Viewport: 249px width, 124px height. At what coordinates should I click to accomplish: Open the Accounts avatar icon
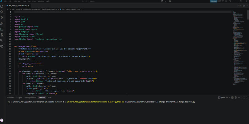(x=2, y=120)
